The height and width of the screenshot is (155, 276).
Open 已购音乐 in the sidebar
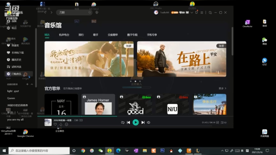tap(18, 74)
